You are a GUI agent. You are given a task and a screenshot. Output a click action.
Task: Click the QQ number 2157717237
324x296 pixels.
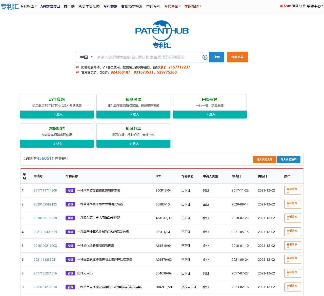(x=179, y=67)
